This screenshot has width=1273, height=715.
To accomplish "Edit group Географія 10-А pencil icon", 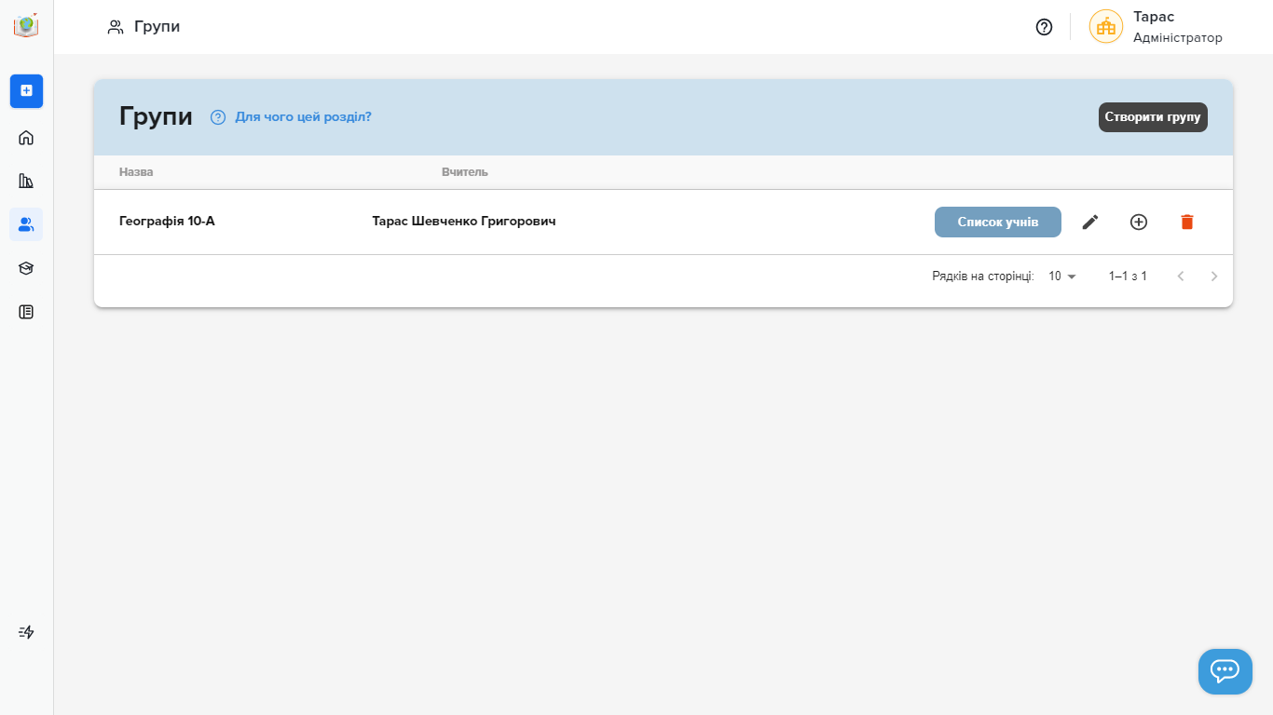I will coord(1090,222).
